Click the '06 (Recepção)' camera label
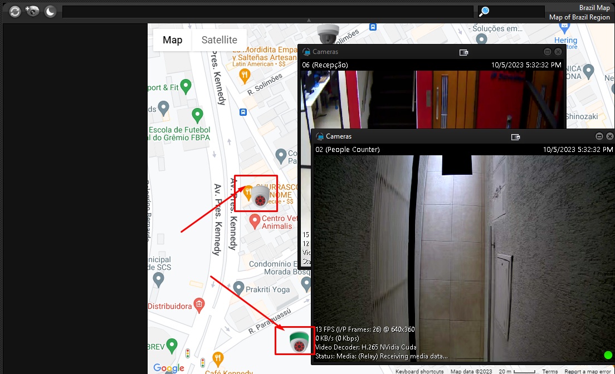This screenshot has height=374, width=615. pos(325,65)
